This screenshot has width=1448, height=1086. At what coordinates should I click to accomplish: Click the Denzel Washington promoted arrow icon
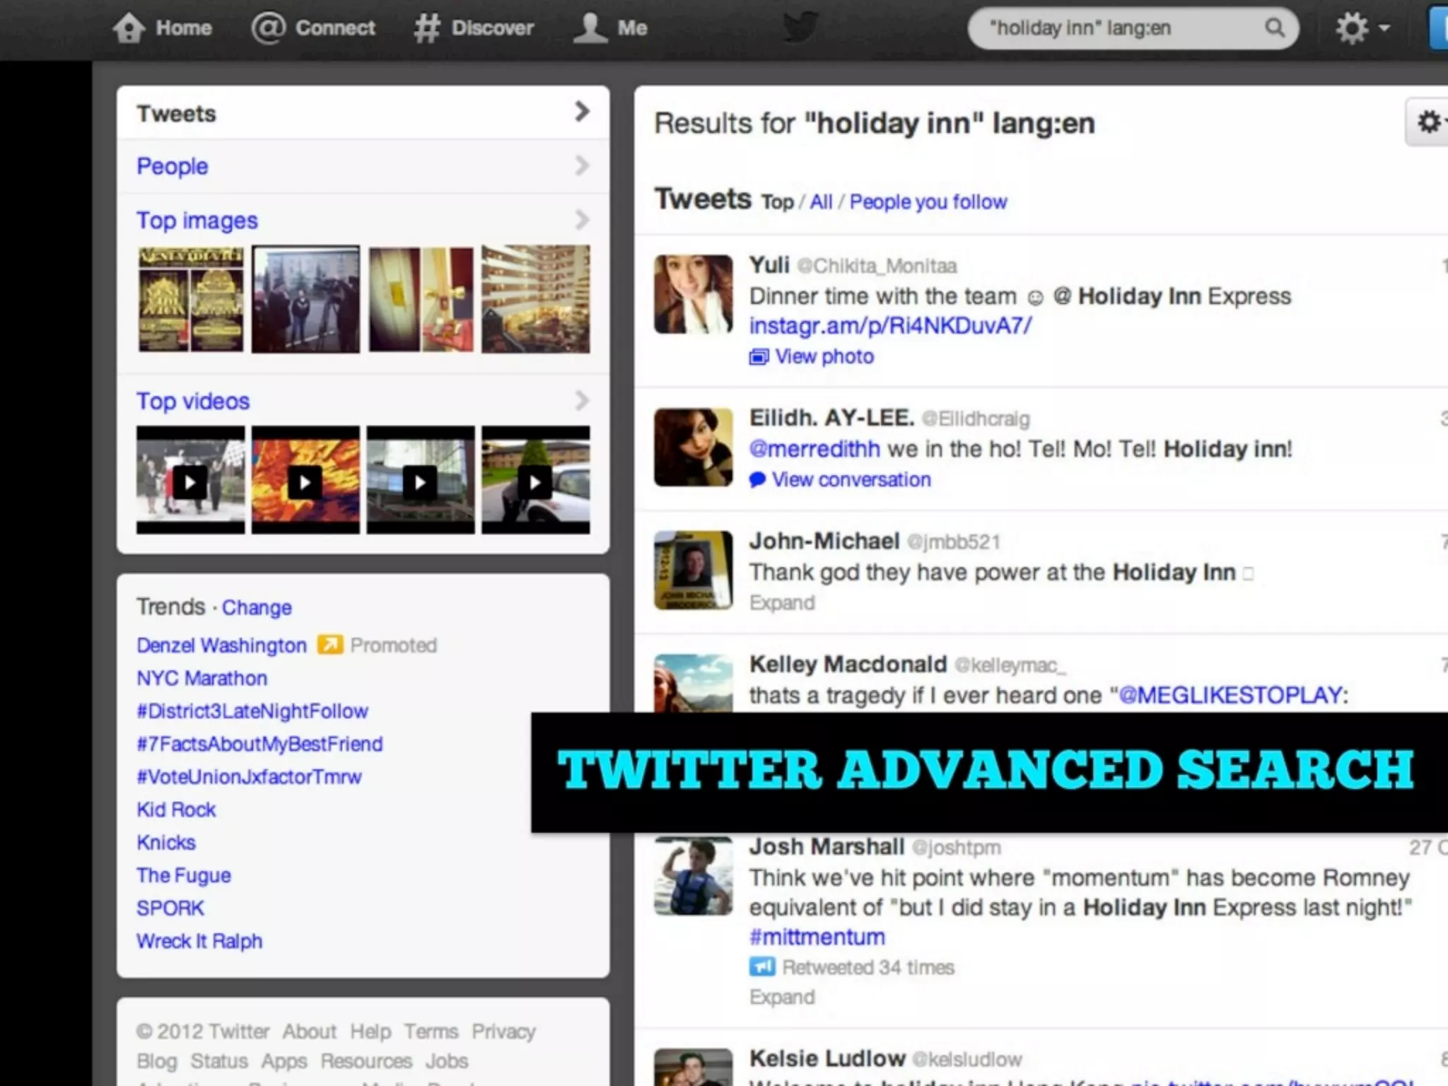point(329,645)
